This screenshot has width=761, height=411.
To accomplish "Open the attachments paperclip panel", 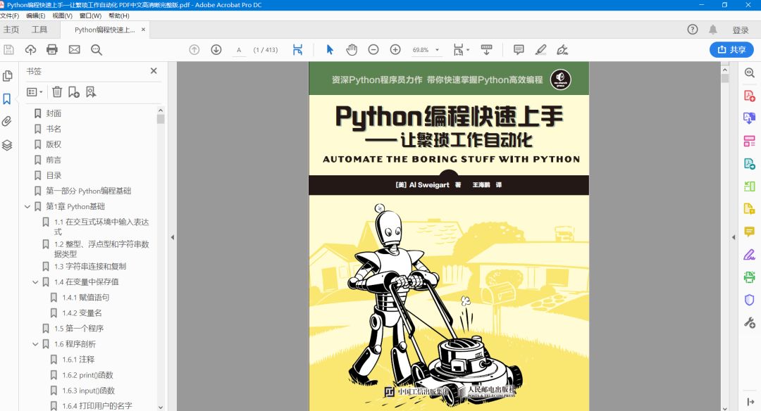I will point(7,121).
